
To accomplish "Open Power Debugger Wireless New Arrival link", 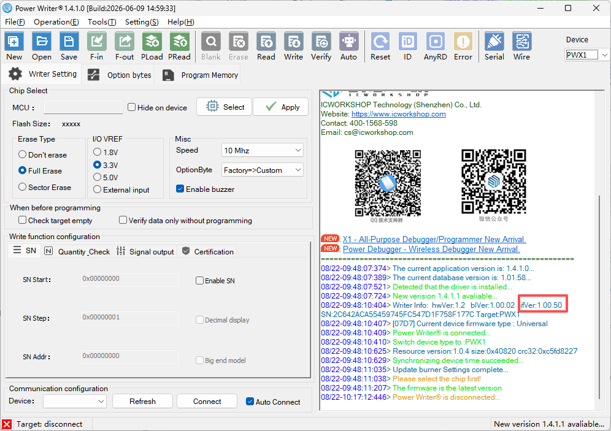I will click(x=431, y=249).
